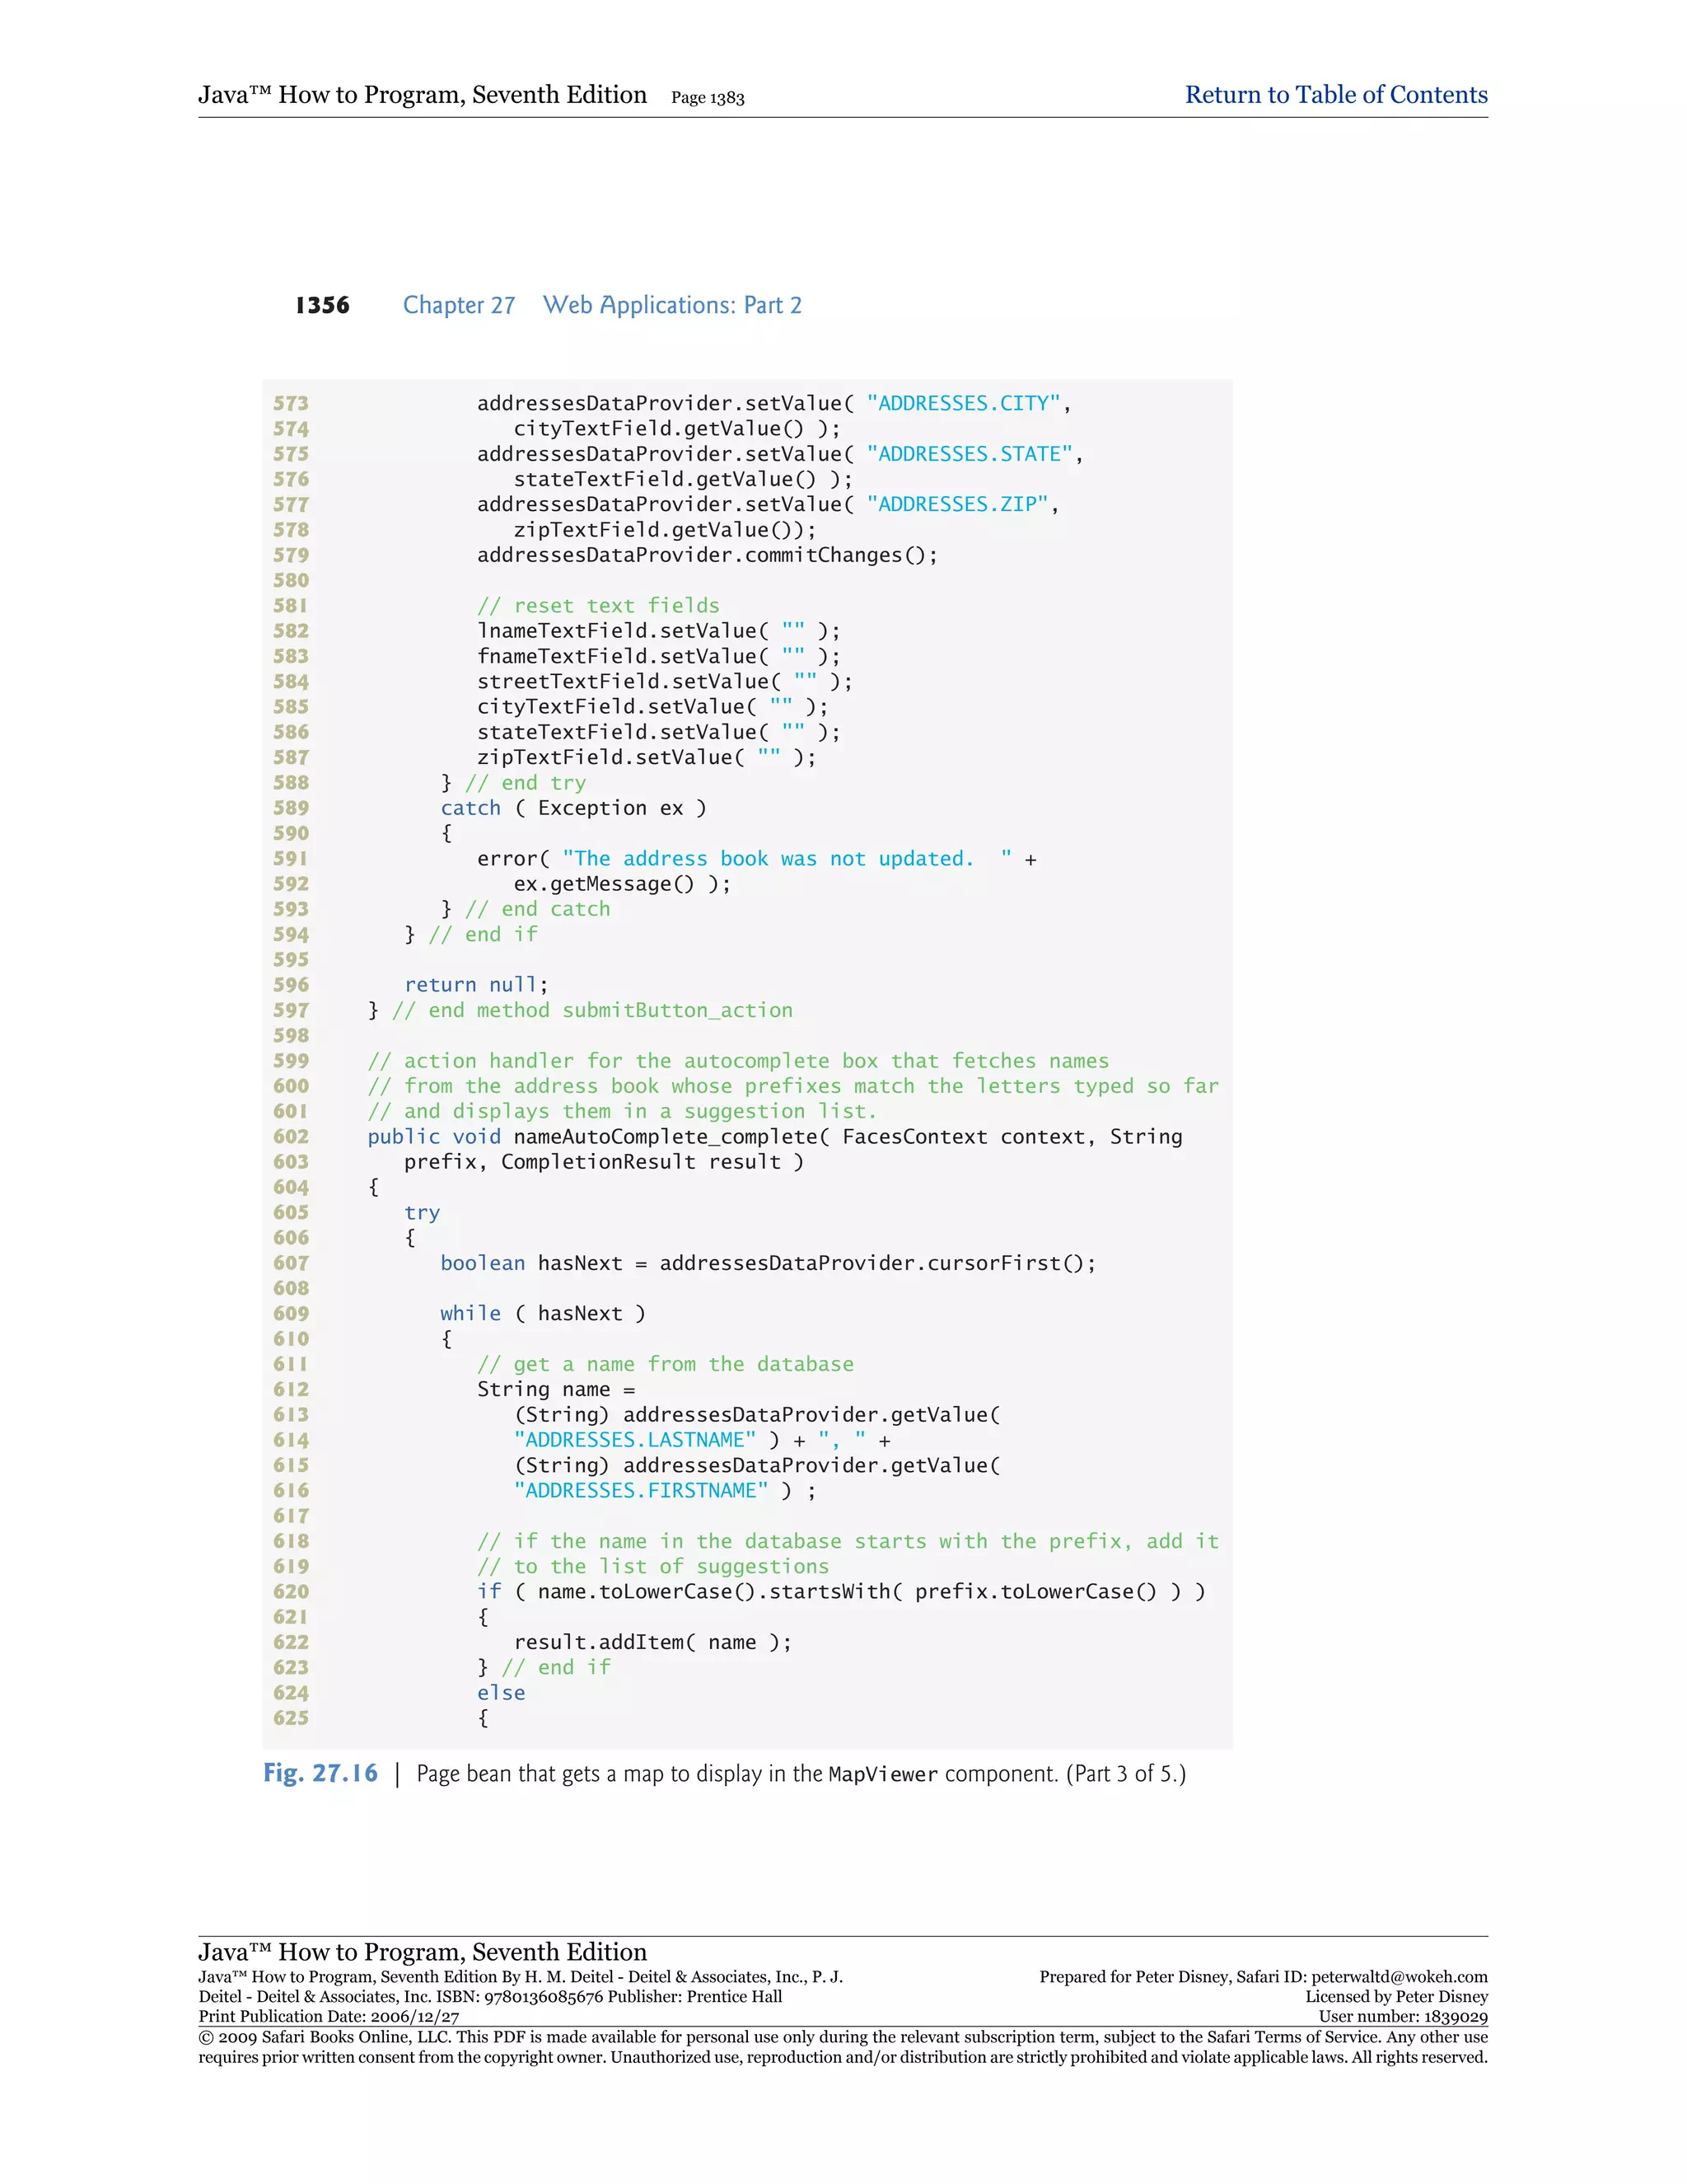The image size is (1687, 2184).
Task: Click line number 573 in code listing
Action: (291, 403)
